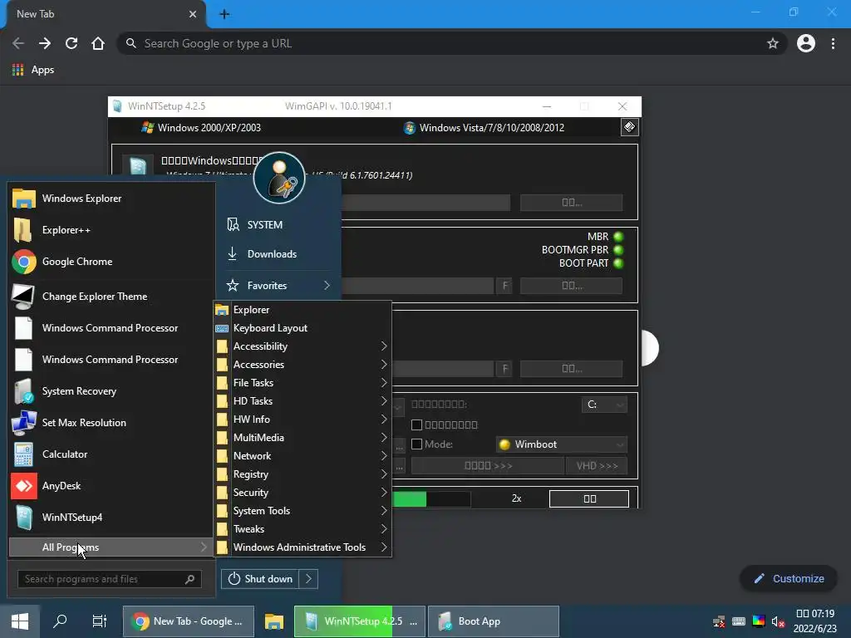This screenshot has height=638, width=851.
Task: Click the colorful display tray icon
Action: click(x=759, y=621)
